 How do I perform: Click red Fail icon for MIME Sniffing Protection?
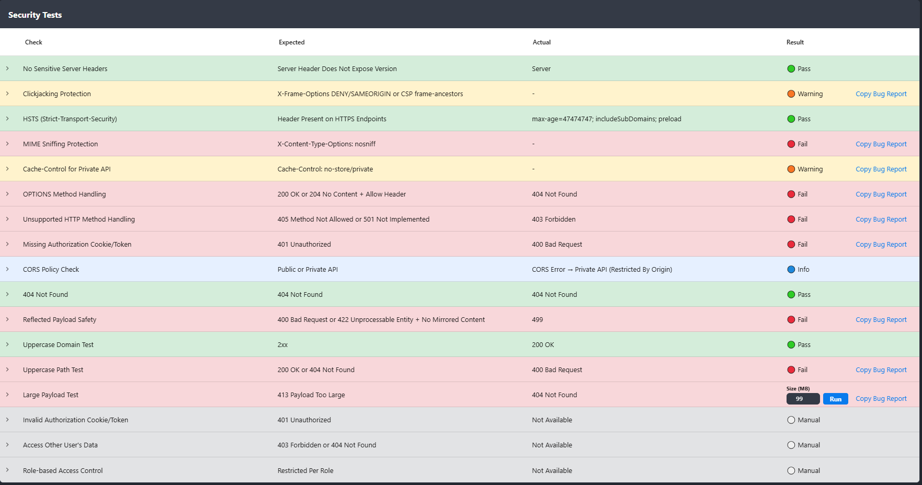click(791, 144)
